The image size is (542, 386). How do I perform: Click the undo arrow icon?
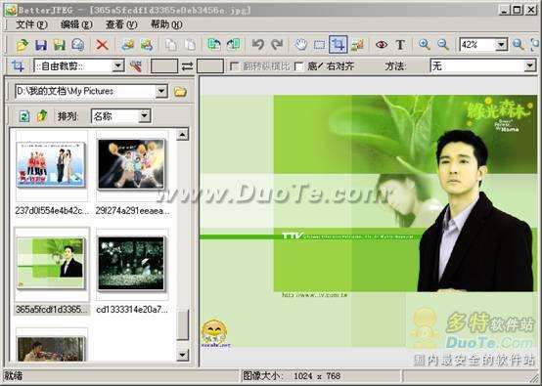258,45
